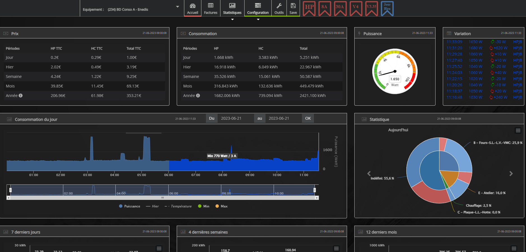The image size is (526, 252).
Task: Confirm date range with OK button
Action: [x=308, y=118]
